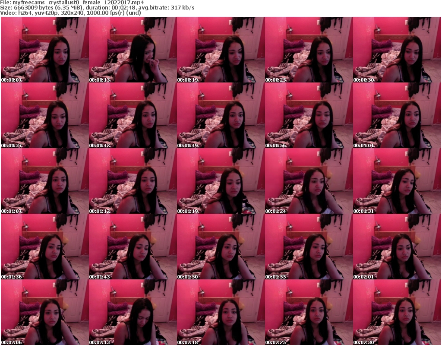Select the 00:01:19 thumbnail
The height and width of the screenshot is (345, 442).
pos(221,181)
